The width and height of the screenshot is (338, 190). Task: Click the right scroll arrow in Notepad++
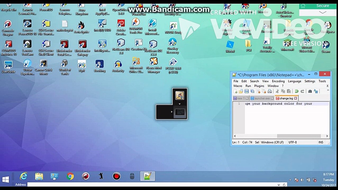pyautogui.click(x=327, y=136)
